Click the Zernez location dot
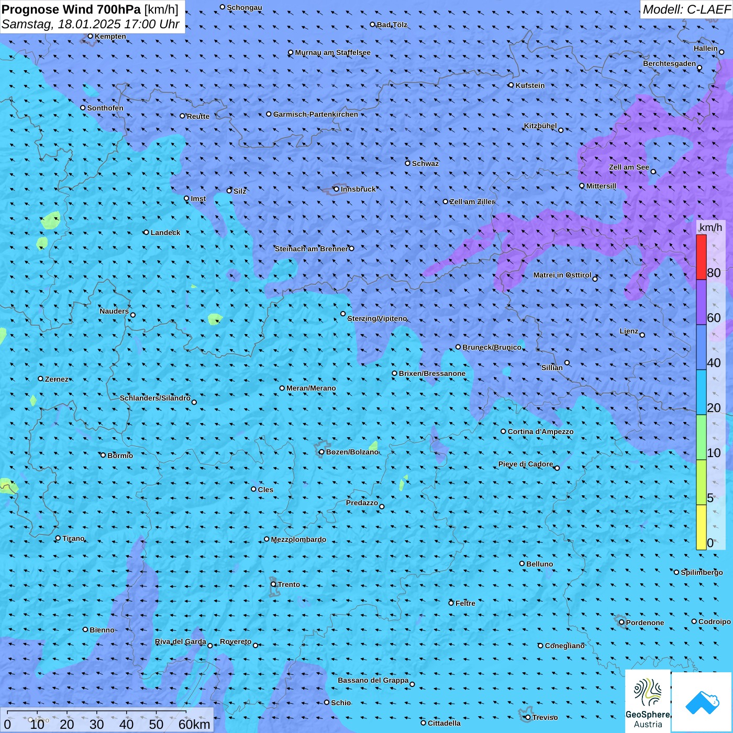 click(x=40, y=379)
